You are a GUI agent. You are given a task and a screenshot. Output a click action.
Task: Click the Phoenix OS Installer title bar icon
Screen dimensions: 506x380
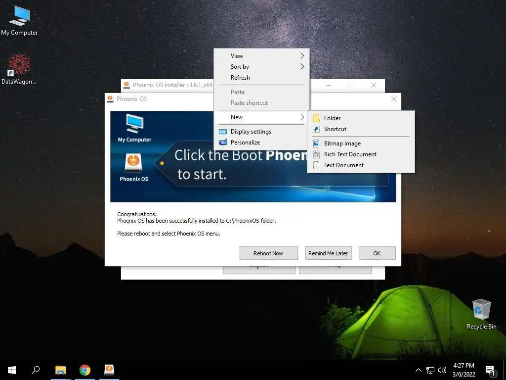(126, 85)
